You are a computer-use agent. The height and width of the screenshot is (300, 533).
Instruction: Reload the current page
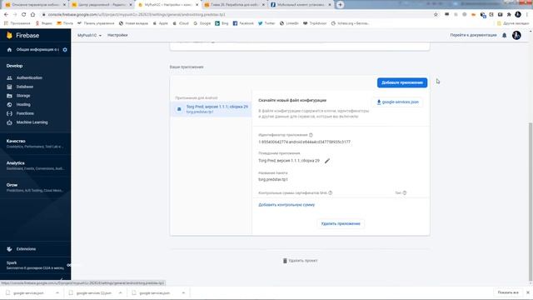click(x=24, y=15)
